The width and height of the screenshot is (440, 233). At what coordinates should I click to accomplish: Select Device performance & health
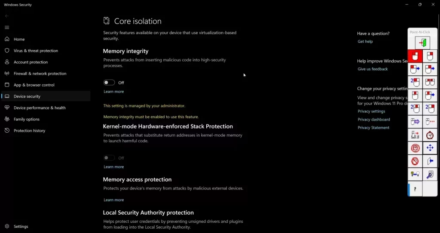pos(40,108)
